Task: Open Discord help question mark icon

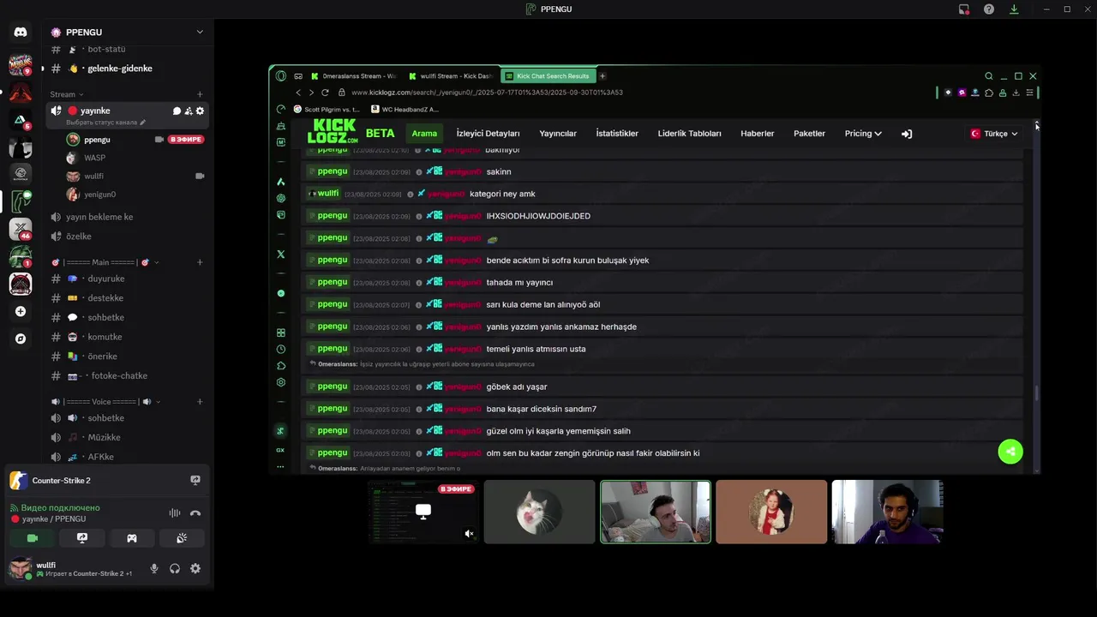Action: click(989, 9)
